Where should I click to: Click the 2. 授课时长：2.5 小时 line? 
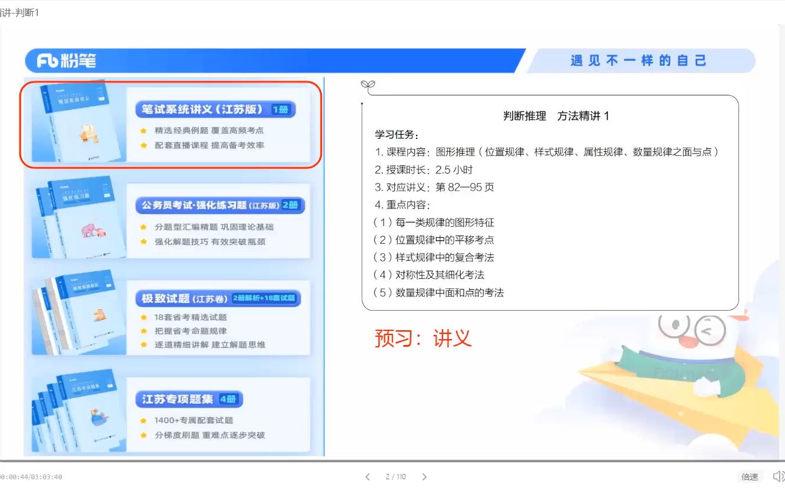(424, 170)
